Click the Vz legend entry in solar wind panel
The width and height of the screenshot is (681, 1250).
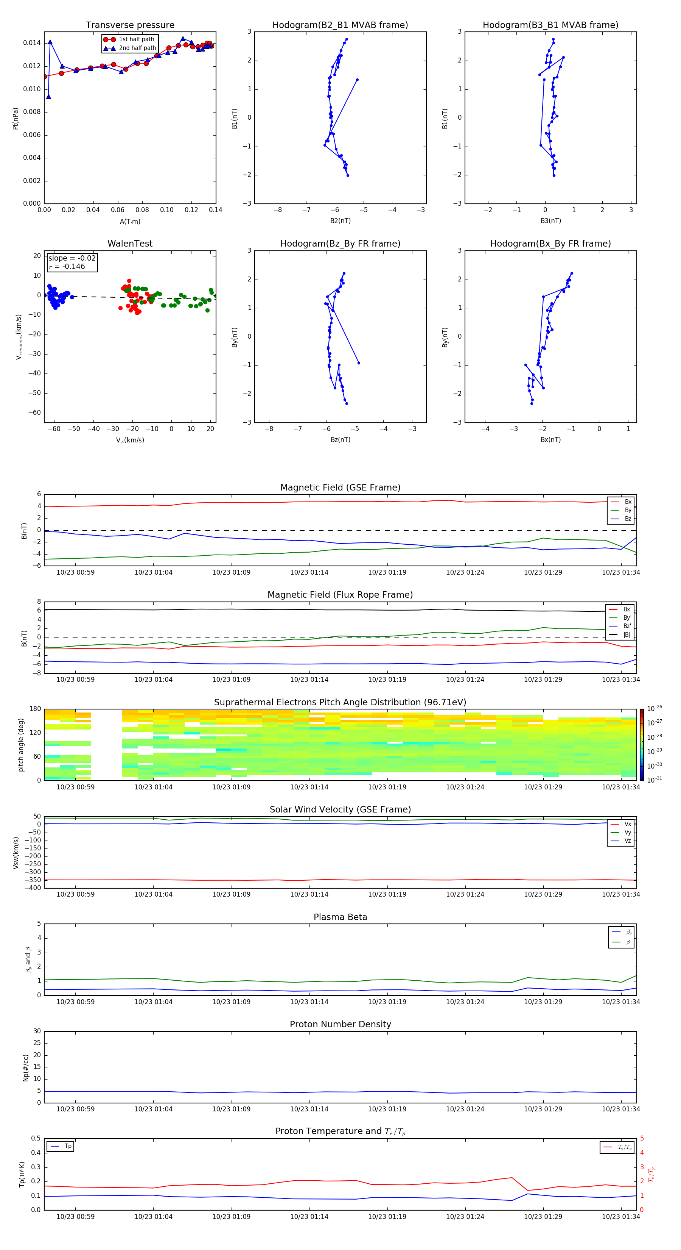click(x=621, y=841)
